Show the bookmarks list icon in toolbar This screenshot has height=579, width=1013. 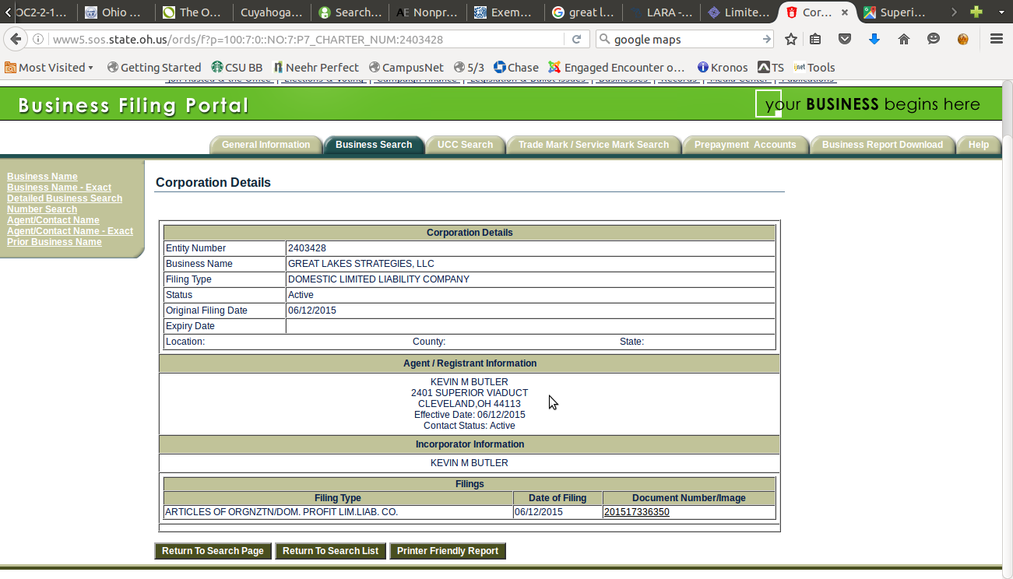pos(815,40)
